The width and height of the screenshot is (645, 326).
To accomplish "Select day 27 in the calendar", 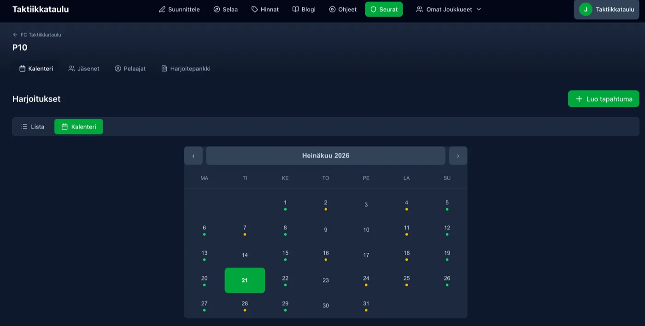I will pyautogui.click(x=204, y=306).
